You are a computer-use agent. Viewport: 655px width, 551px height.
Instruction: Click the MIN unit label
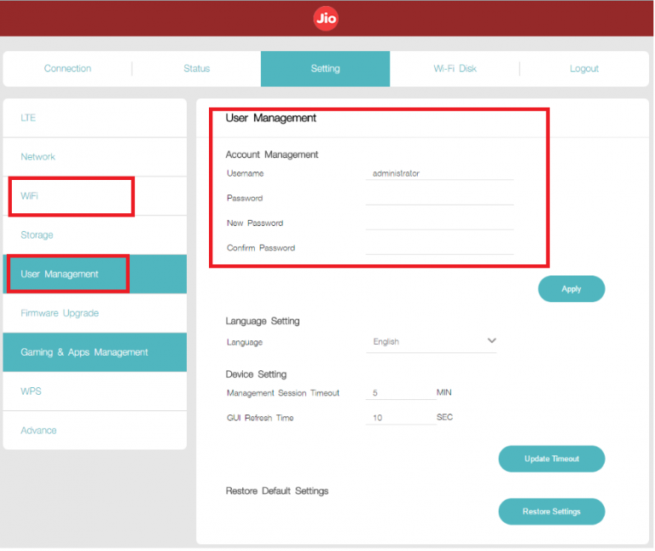pos(443,392)
